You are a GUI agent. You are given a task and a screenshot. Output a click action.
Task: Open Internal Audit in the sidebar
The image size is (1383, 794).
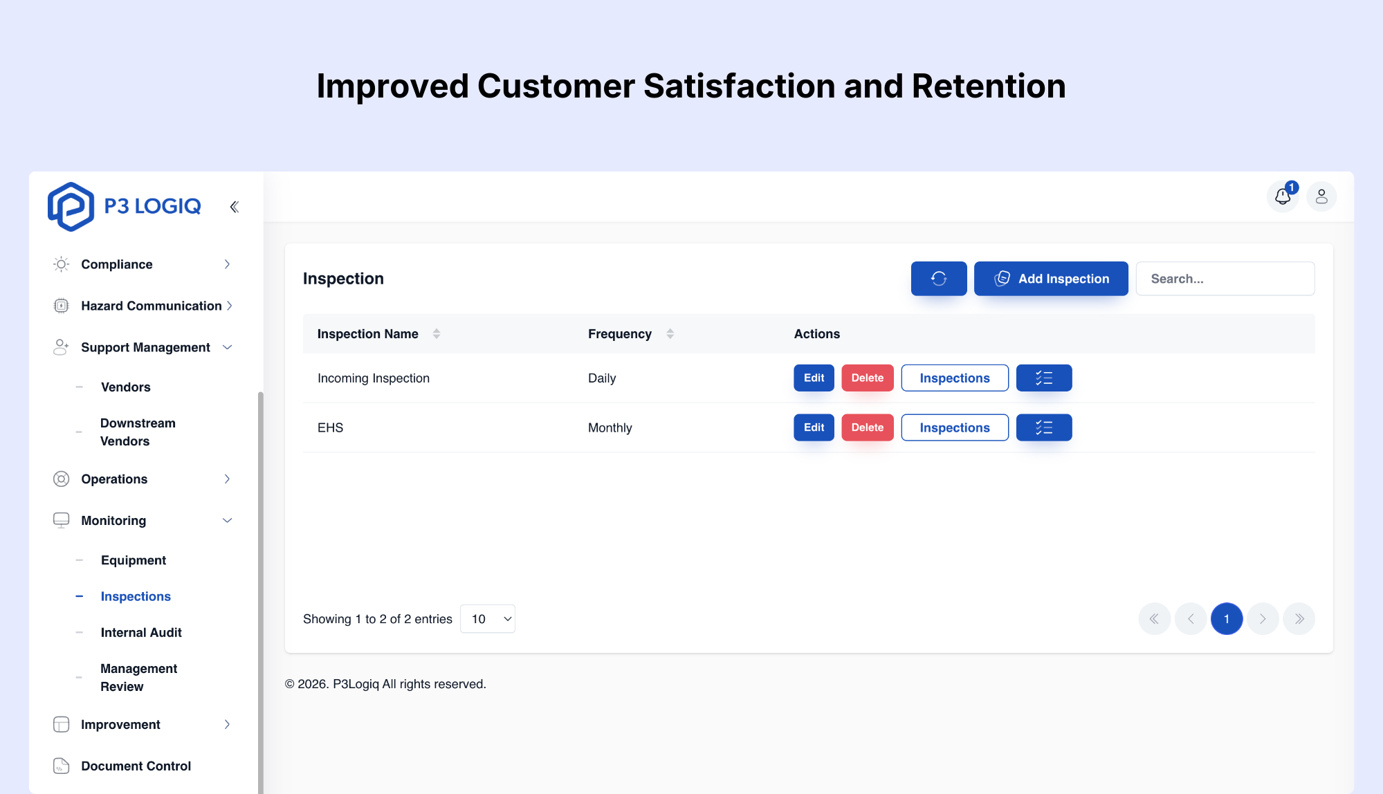click(x=141, y=633)
